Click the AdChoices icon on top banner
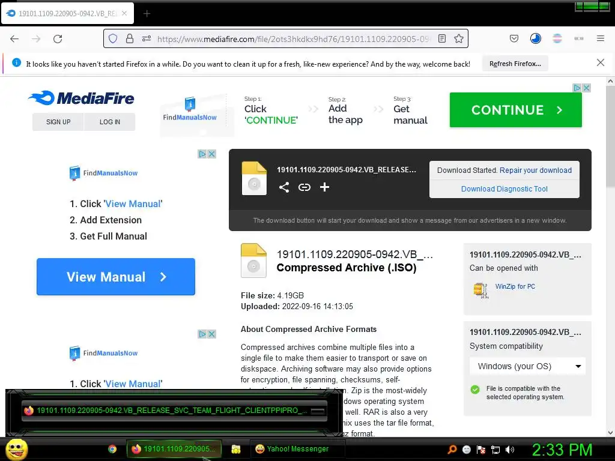This screenshot has width=615, height=461. point(577,88)
